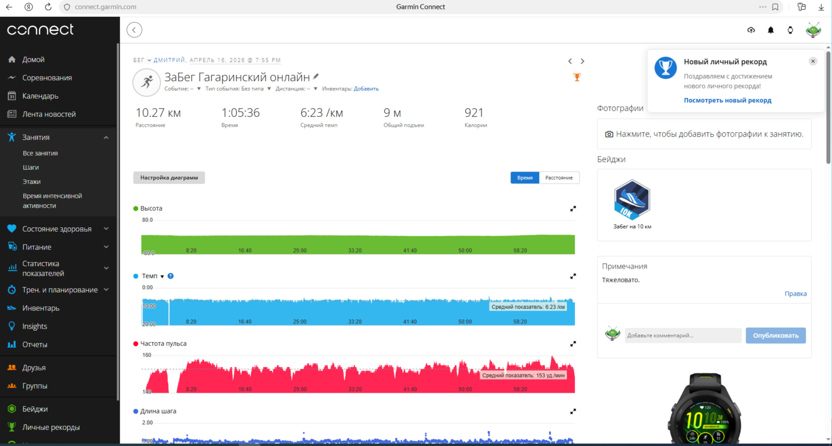The image size is (832, 446).
Task: Open the Темп help question icon
Action: coord(170,276)
